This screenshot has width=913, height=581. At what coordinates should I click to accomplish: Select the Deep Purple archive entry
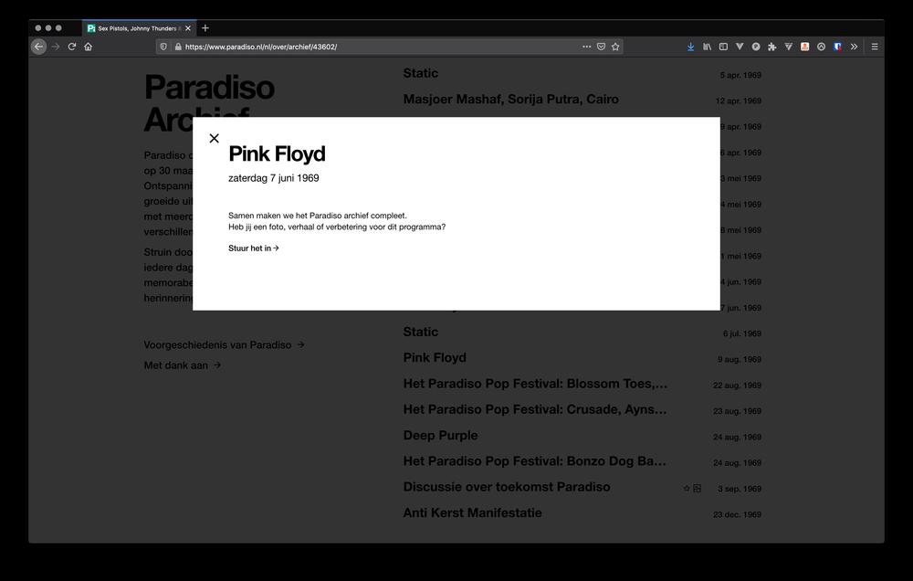click(440, 436)
